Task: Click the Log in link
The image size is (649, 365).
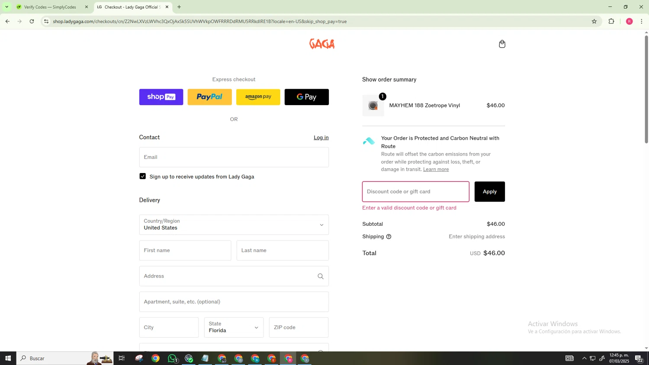Action: pyautogui.click(x=321, y=138)
